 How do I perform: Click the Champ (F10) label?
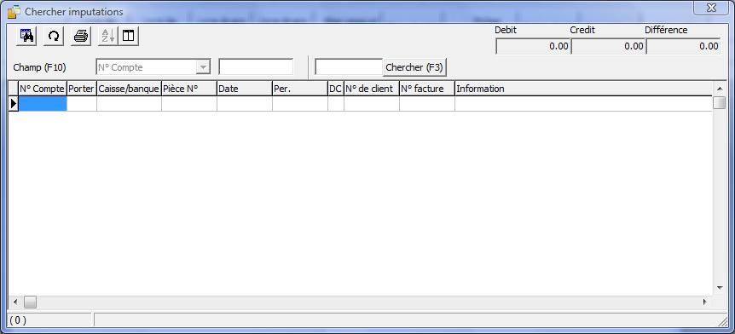pyautogui.click(x=40, y=67)
